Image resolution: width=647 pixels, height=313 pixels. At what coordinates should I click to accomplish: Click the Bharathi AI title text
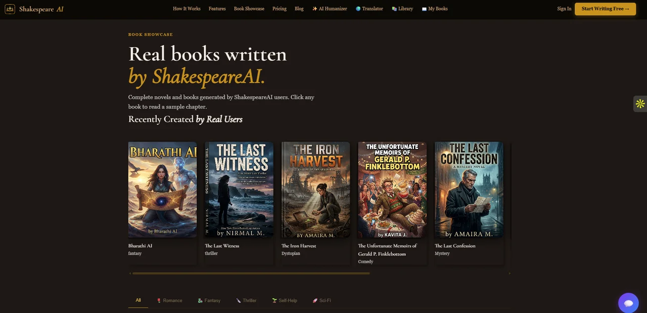(140, 246)
